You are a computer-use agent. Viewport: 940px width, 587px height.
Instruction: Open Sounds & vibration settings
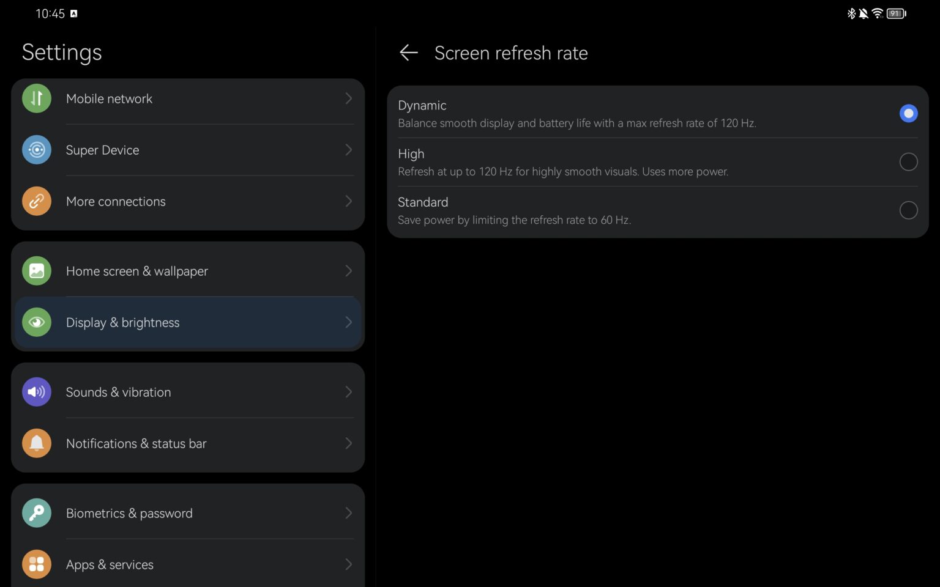point(188,392)
